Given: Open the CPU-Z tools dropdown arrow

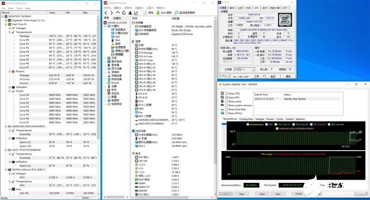Looking at the screenshot, I should point(264,76).
